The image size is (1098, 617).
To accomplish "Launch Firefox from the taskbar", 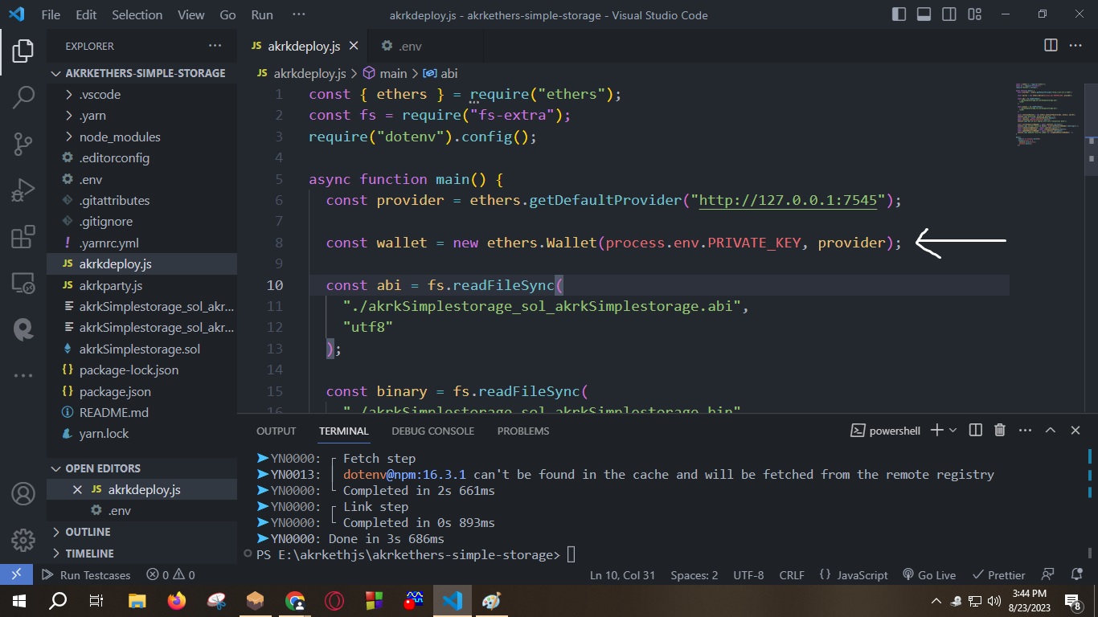I will [x=175, y=600].
